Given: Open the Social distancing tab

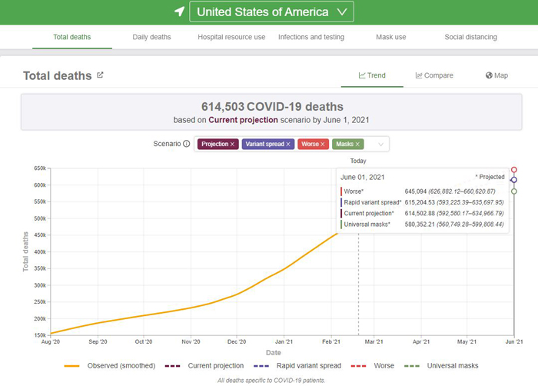Looking at the screenshot, I should point(470,37).
